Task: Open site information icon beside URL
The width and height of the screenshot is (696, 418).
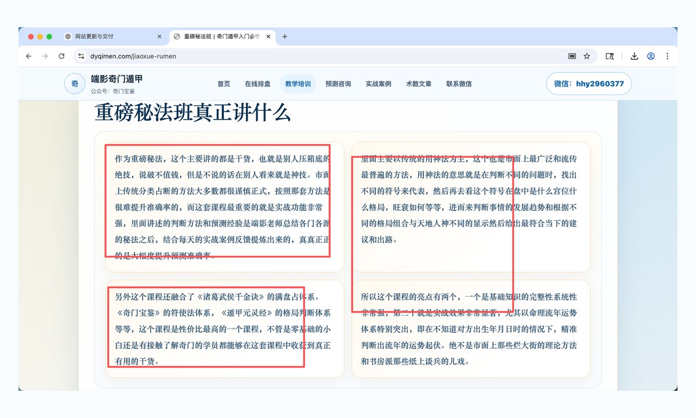Action: point(81,56)
